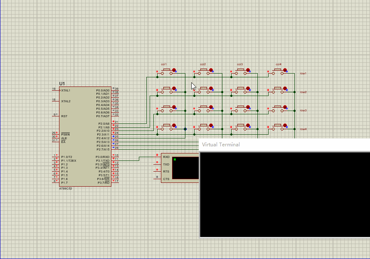This screenshot has width=370, height=259.
Task: Click the P3.0/RXD pin label
Action: pos(103,157)
